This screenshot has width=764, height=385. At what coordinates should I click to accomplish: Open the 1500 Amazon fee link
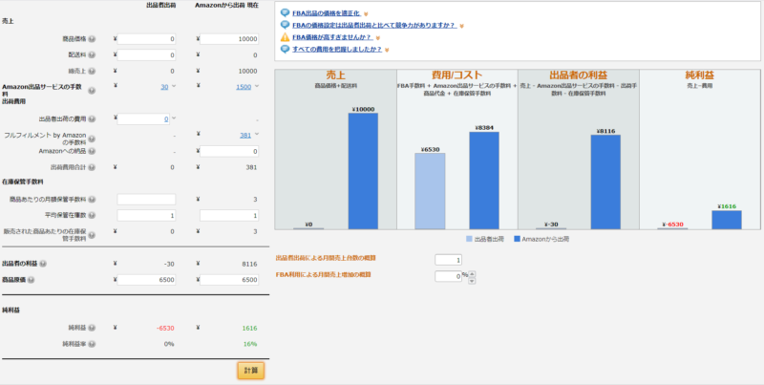point(244,87)
